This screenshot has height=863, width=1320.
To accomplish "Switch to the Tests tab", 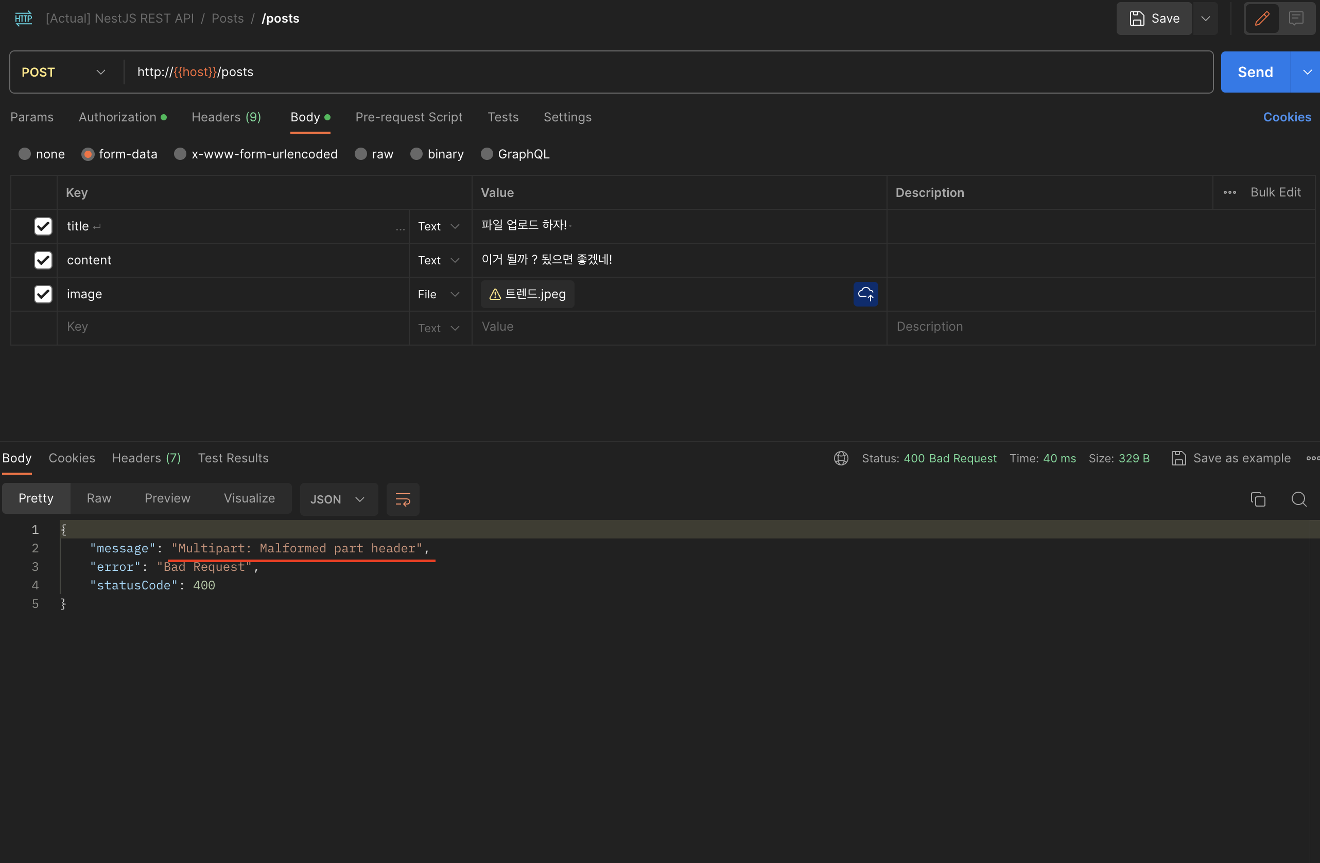I will click(503, 117).
